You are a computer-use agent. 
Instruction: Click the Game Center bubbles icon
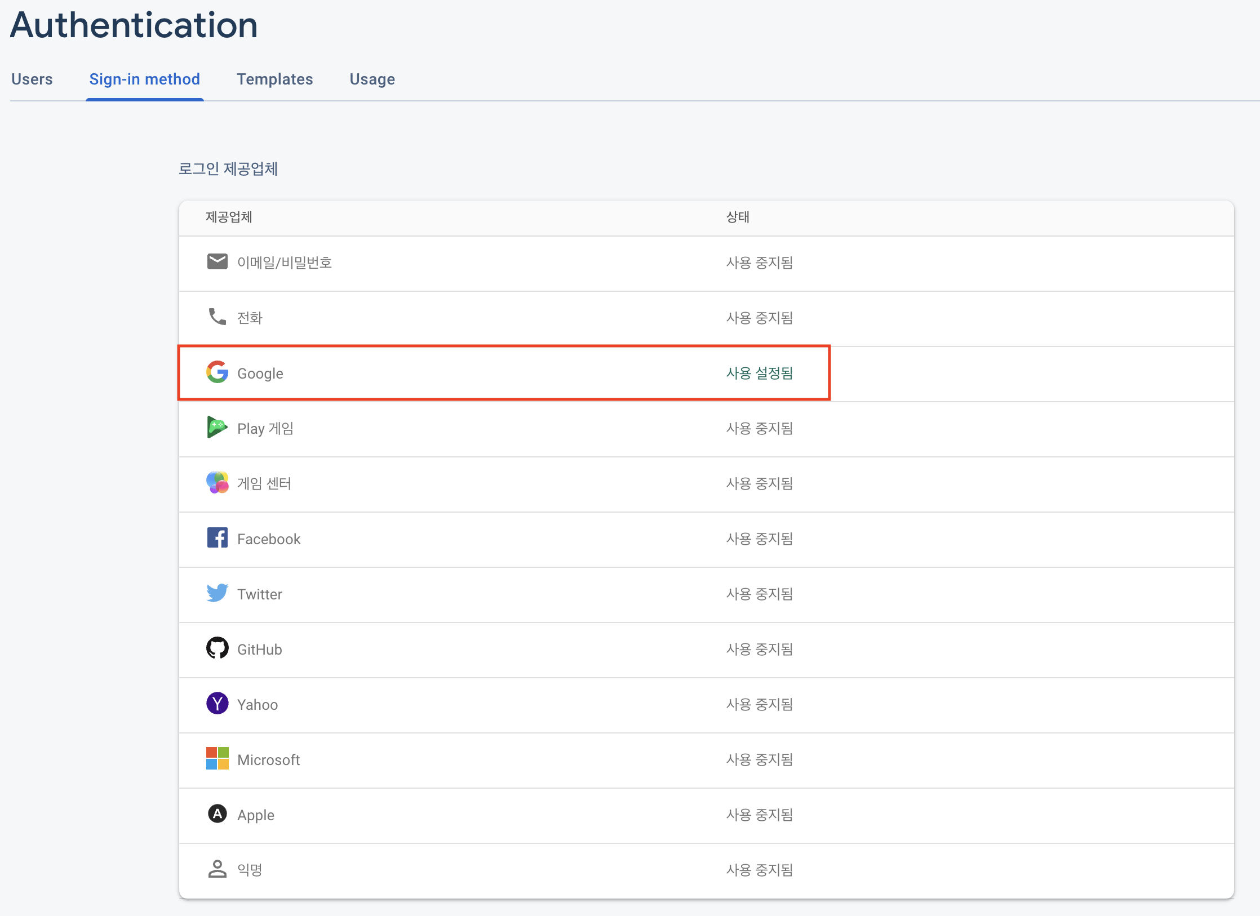[217, 483]
